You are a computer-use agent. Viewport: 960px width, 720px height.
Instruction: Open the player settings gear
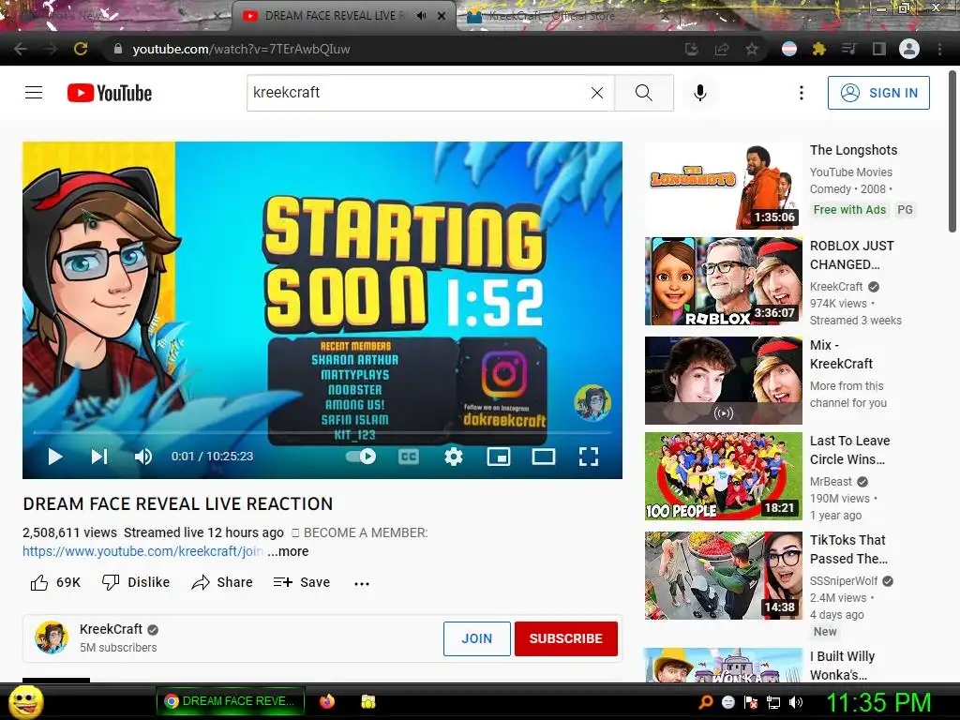pyautogui.click(x=454, y=457)
